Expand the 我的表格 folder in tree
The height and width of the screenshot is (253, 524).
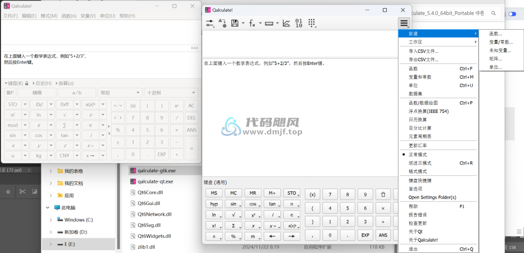[51, 171]
